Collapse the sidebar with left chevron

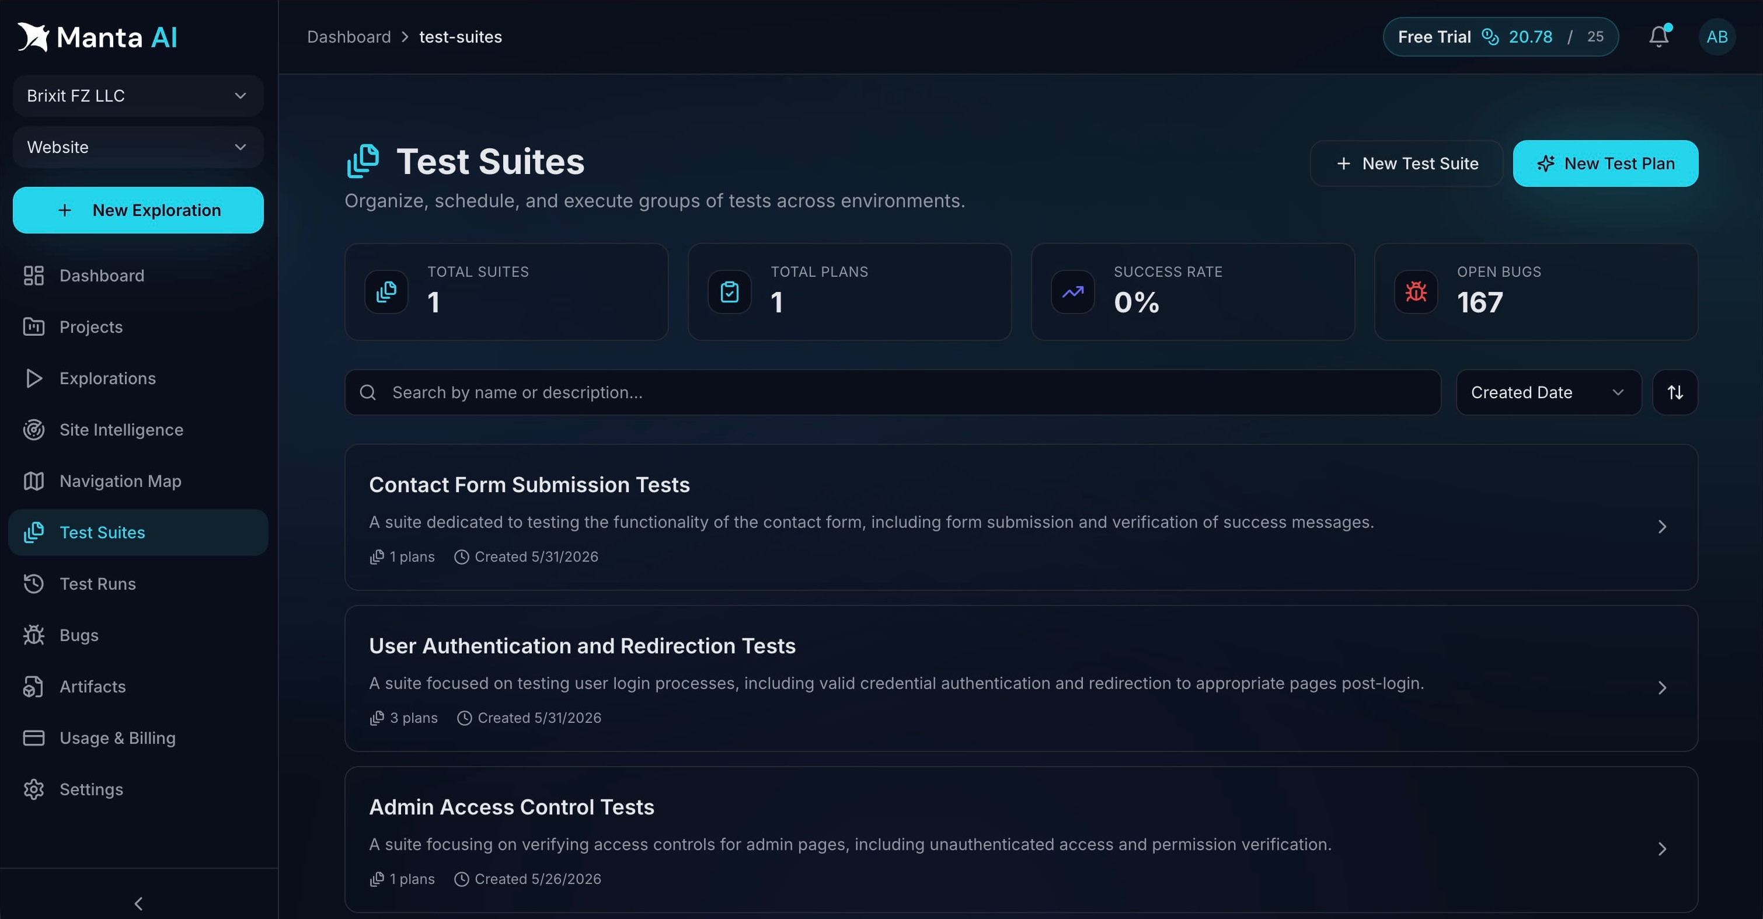pyautogui.click(x=139, y=903)
